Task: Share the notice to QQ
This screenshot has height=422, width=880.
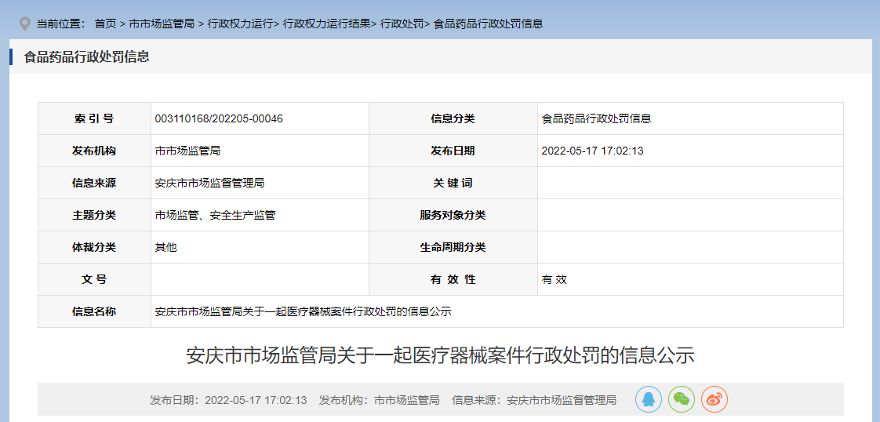Action: [648, 399]
